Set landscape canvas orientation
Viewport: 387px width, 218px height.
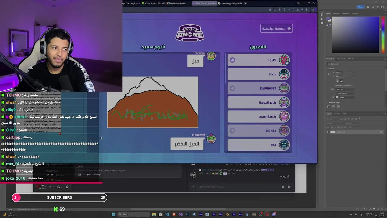click(x=341, y=81)
